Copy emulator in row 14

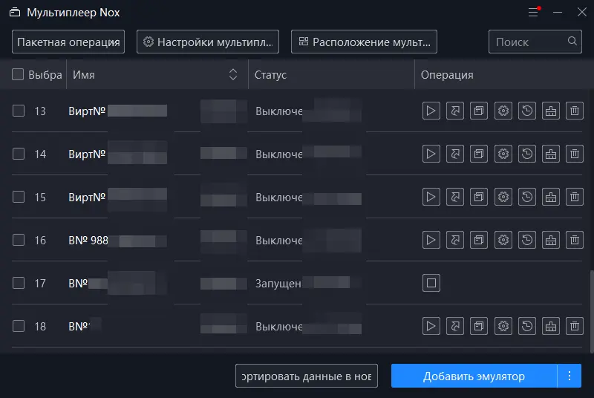click(x=479, y=154)
